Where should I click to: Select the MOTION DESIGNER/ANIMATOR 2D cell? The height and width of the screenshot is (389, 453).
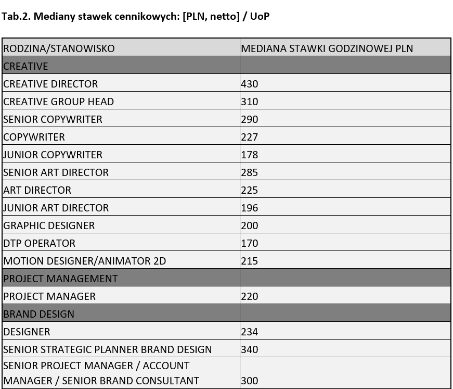click(84, 261)
